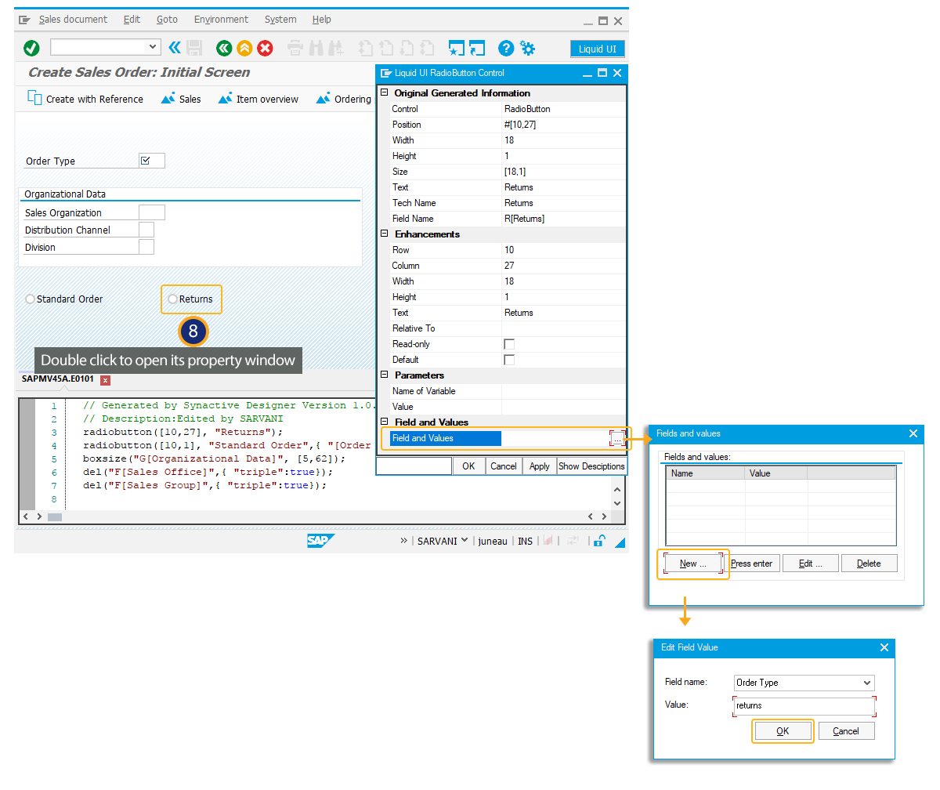Click Delete in Fields and values dialog
Screen dimensions: 940x790
point(869,564)
